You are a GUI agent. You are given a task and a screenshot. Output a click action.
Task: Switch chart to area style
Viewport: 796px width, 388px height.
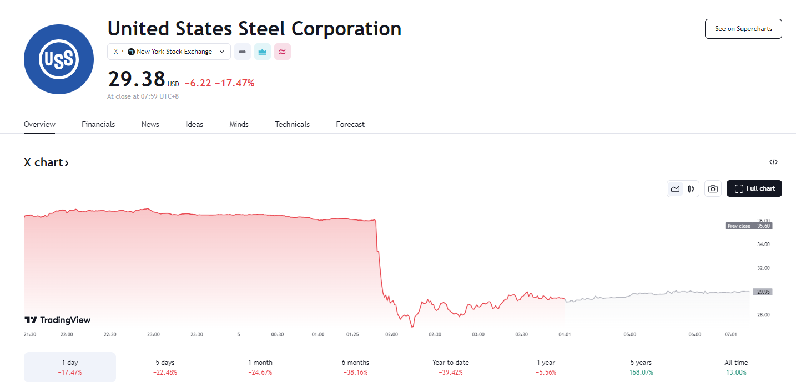(675, 188)
